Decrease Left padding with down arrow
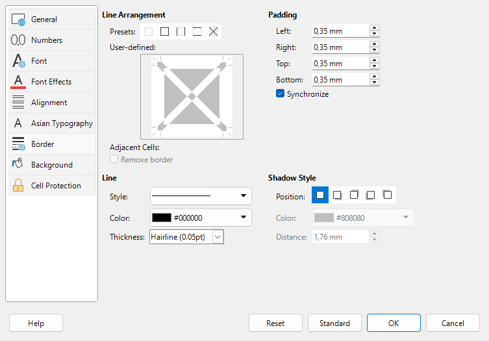The width and height of the screenshot is (489, 341). point(374,34)
